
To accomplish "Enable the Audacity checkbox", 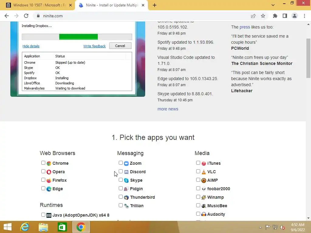I will 198,214.
